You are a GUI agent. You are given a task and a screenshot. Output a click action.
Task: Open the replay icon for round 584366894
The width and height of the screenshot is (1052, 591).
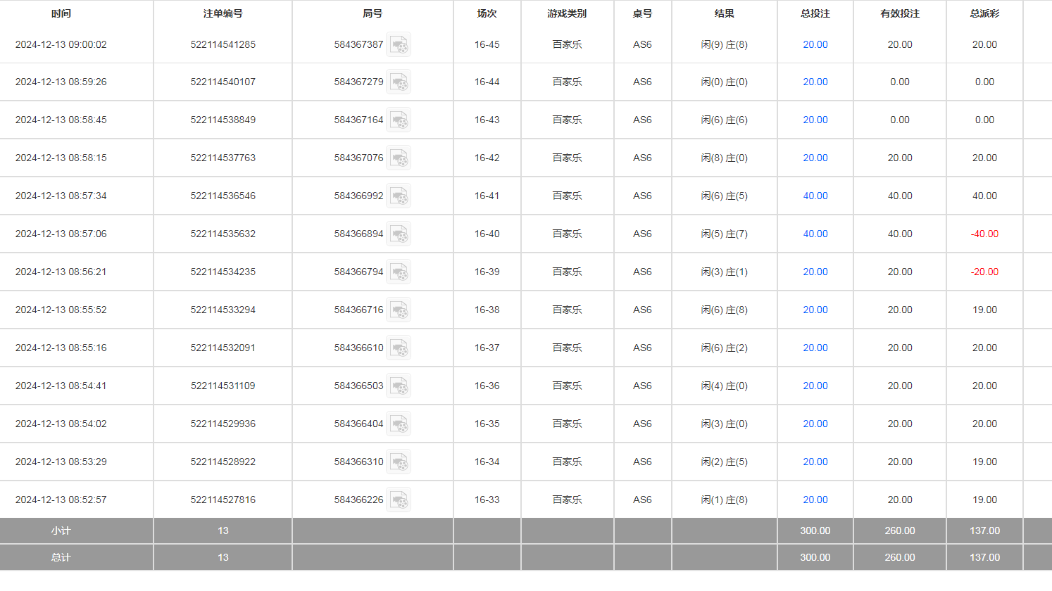399,234
